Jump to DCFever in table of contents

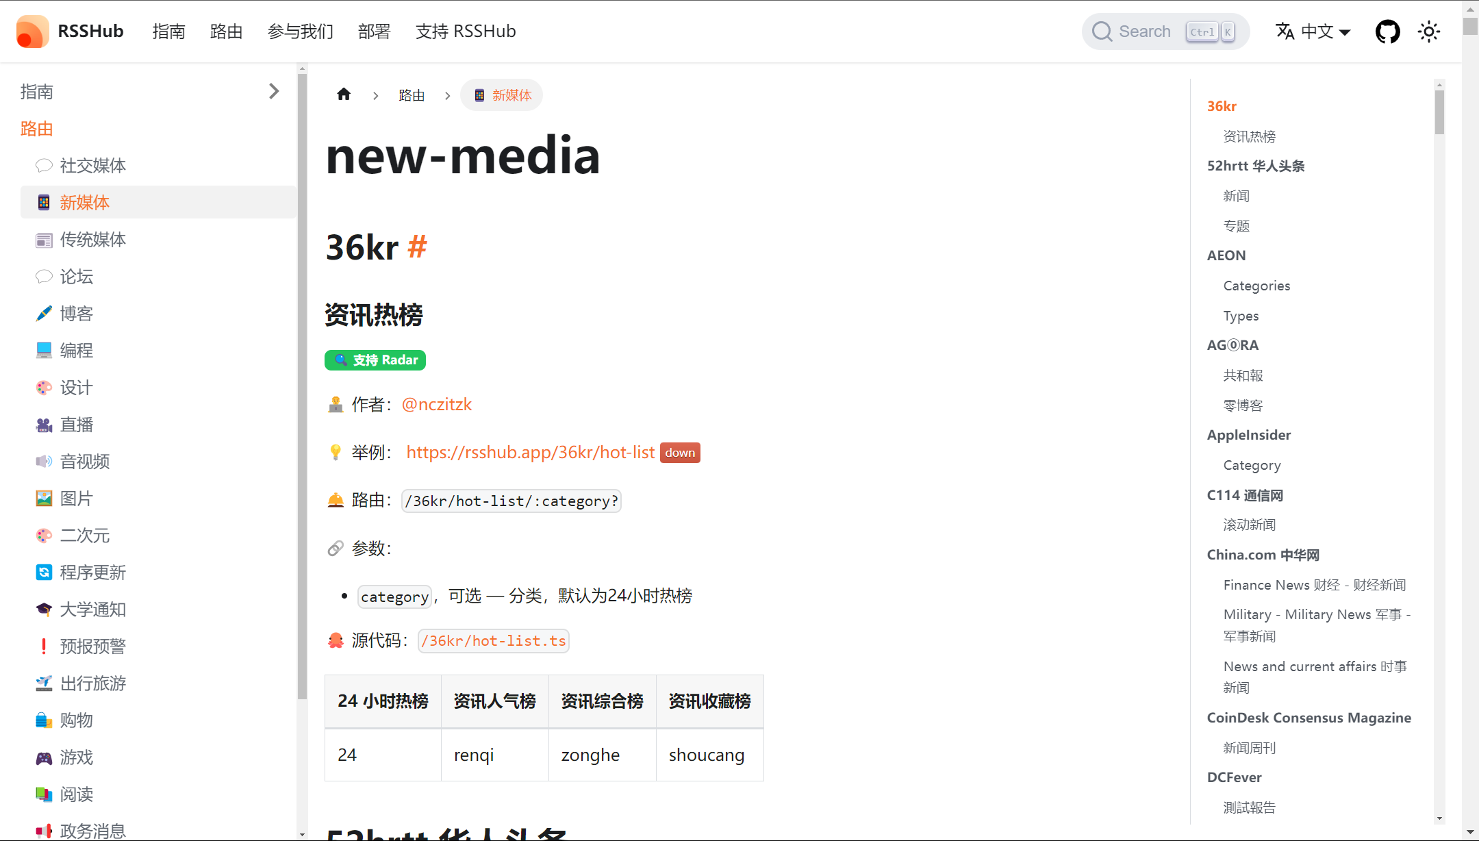(1234, 777)
